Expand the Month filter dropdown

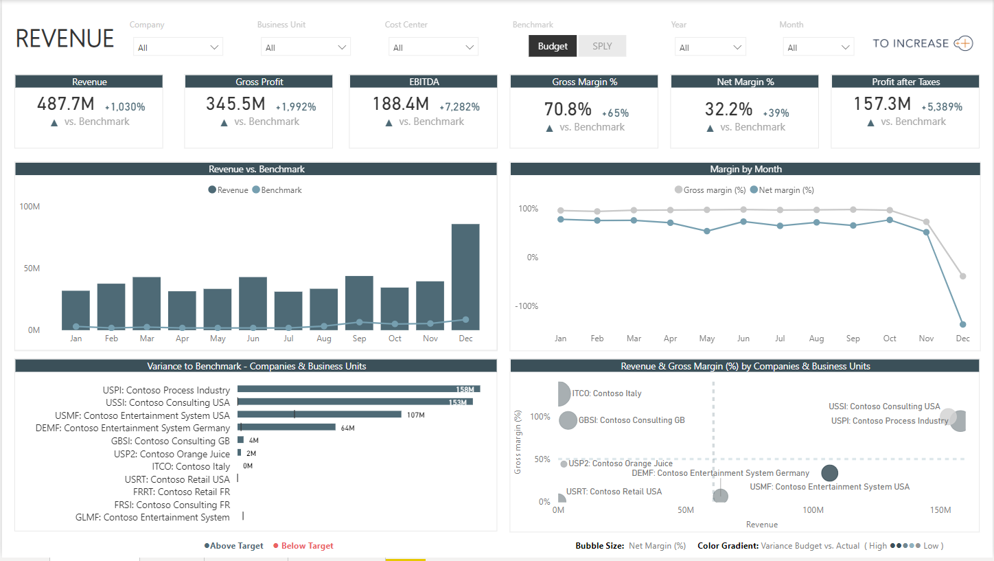818,47
